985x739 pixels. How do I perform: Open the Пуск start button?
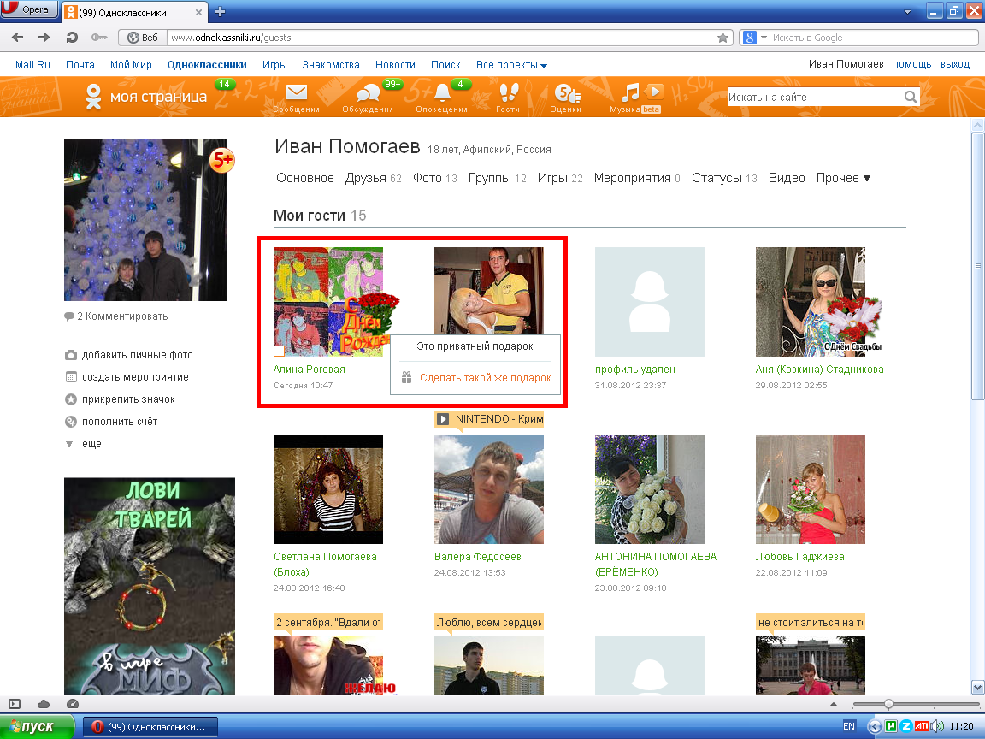37,727
